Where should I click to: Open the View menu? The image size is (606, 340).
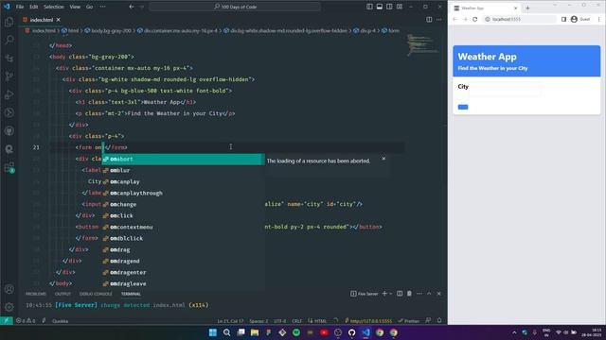click(75, 7)
